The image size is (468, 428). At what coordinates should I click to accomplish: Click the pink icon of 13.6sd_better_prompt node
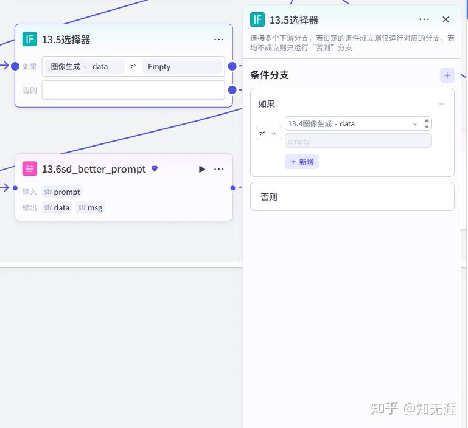[30, 169]
